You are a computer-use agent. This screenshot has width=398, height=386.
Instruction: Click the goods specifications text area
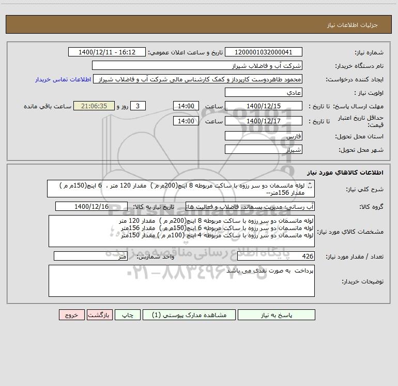click(181, 231)
